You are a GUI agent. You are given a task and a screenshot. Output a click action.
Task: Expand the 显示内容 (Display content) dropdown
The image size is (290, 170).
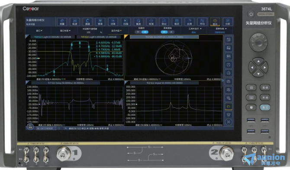coord(116,31)
